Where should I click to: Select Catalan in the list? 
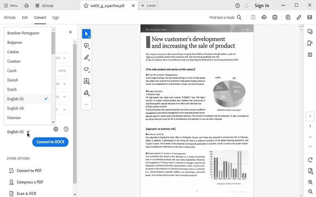pyautogui.click(x=27, y=52)
